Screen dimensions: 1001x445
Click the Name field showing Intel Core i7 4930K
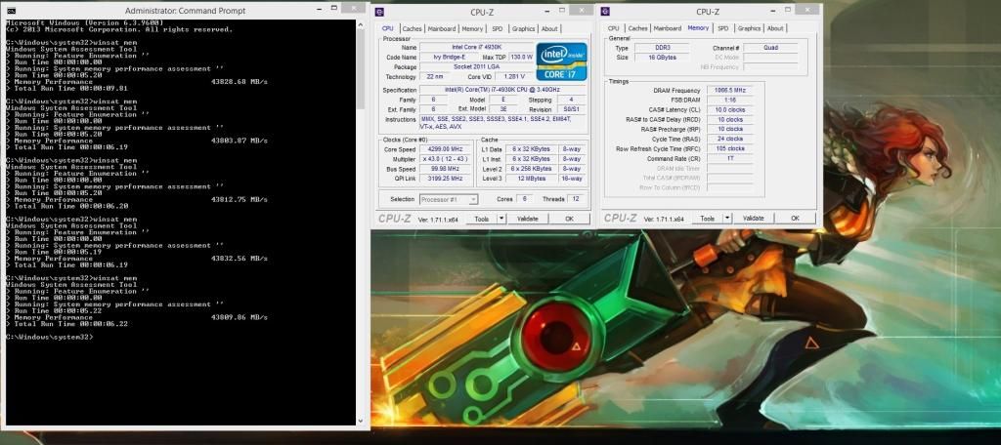(x=476, y=47)
